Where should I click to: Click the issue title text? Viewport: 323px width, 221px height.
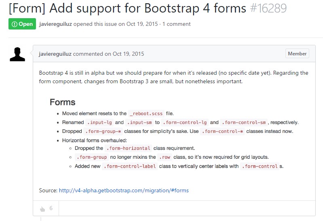pyautogui.click(x=127, y=8)
